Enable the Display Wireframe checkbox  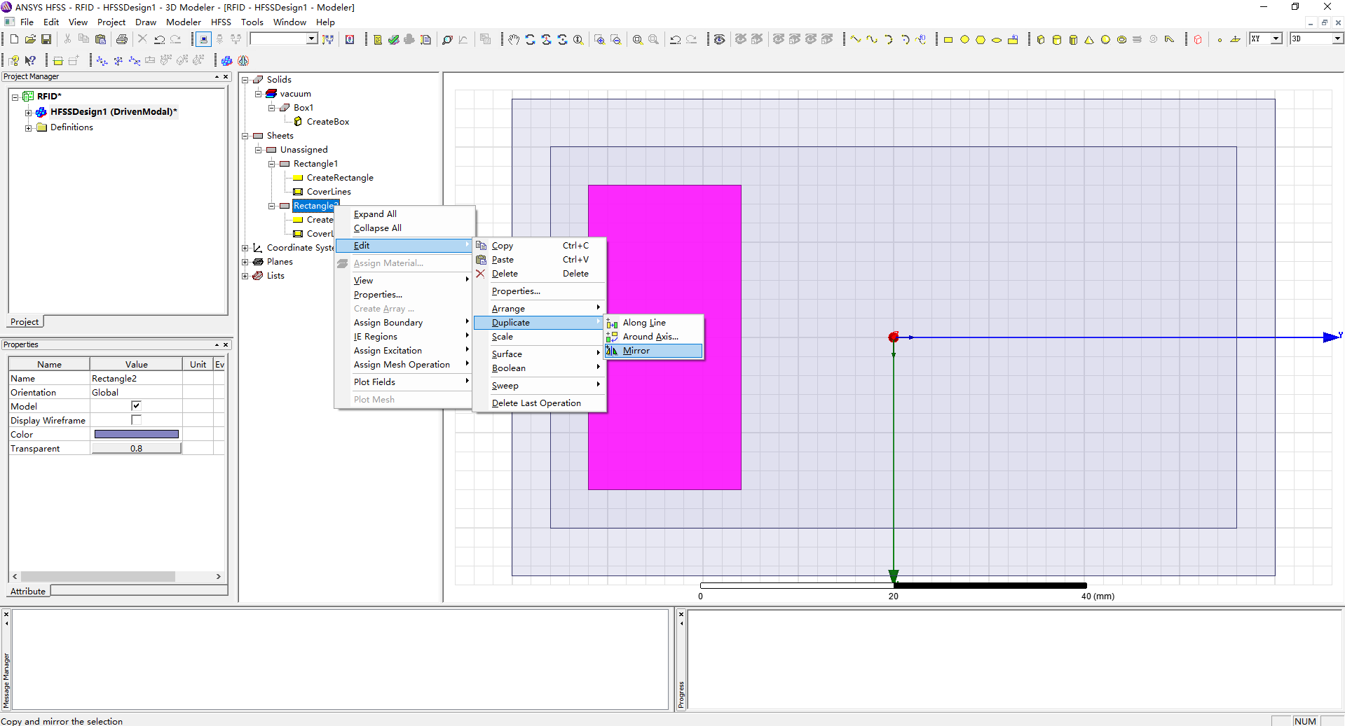136,420
